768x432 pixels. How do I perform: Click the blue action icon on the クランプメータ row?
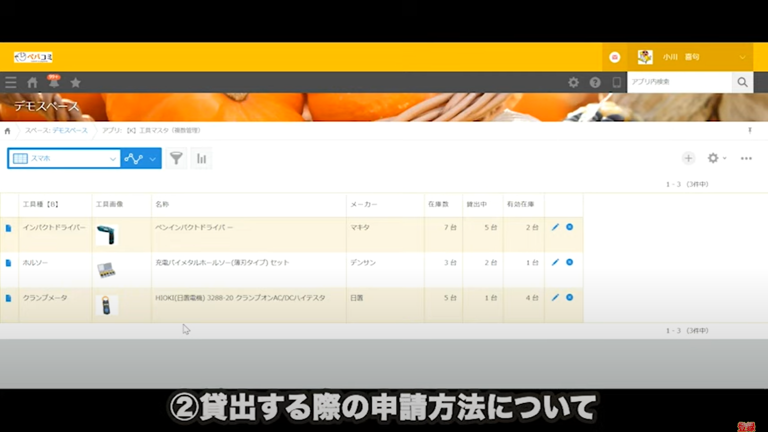(x=569, y=297)
